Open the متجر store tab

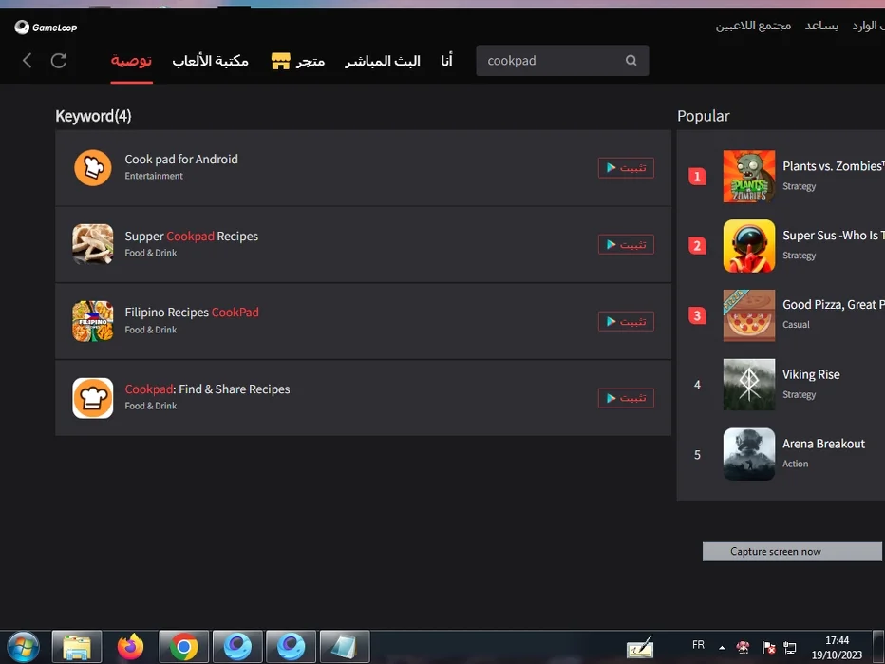click(298, 61)
